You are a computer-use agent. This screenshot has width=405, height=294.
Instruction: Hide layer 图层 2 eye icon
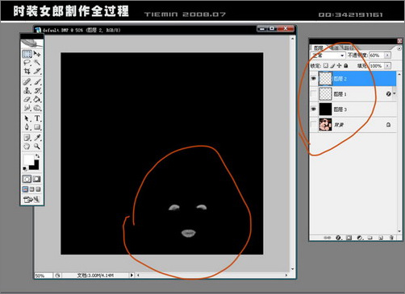pos(314,78)
